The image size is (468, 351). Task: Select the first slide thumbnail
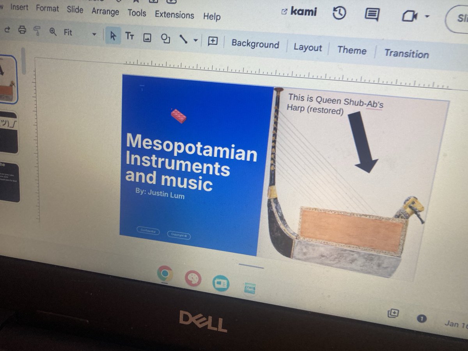(x=7, y=79)
